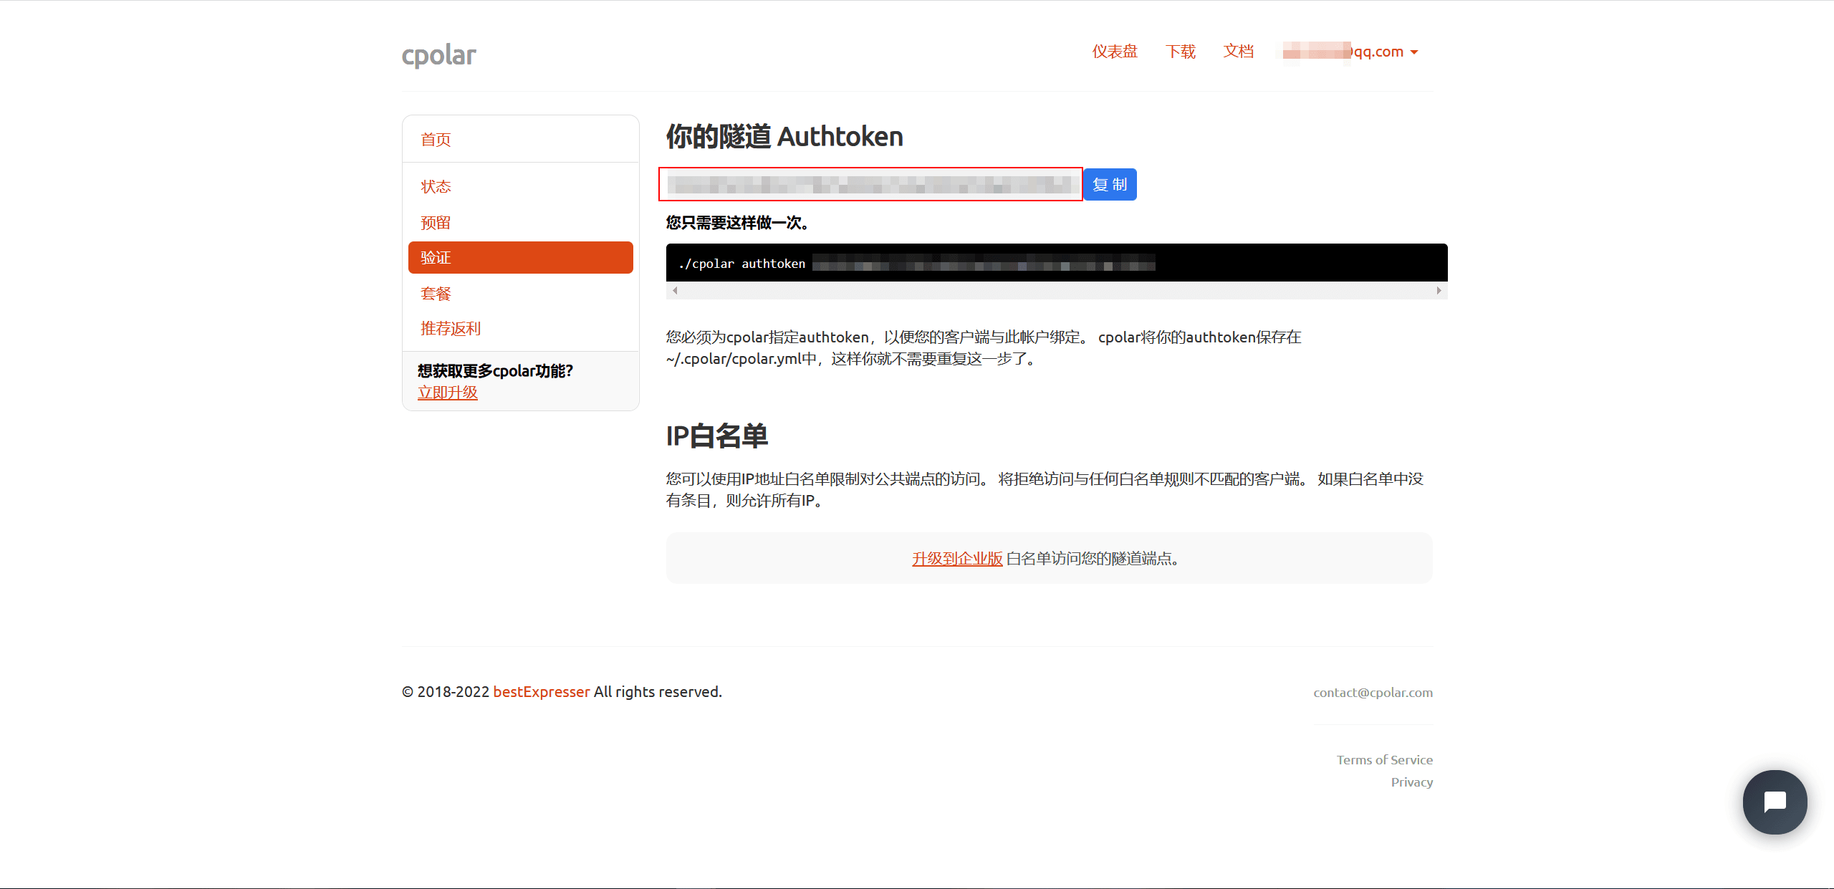Viewport: 1834px width, 889px height.
Task: Click the code block's right scroll arrow
Action: coord(1439,290)
